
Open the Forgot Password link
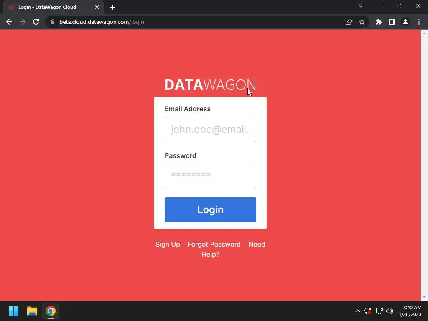(214, 244)
